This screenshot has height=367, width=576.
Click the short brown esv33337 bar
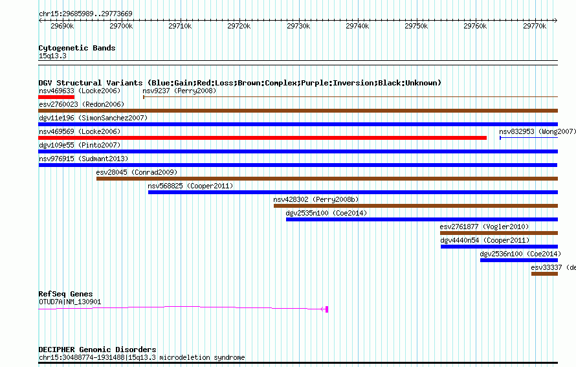coord(544,274)
